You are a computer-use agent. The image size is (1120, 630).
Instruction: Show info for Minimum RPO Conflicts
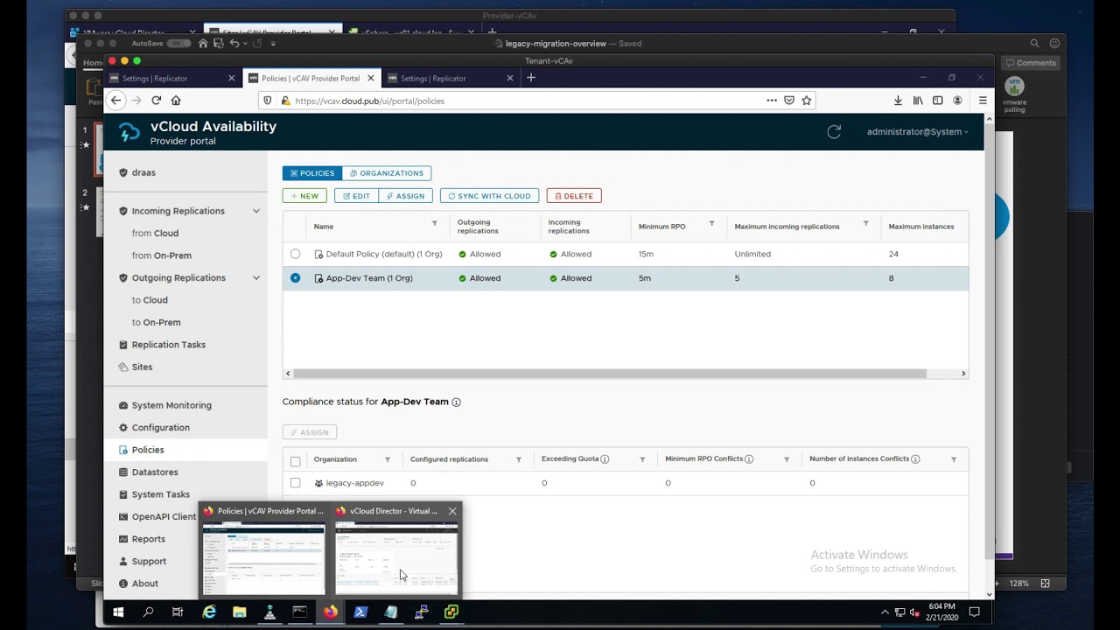coord(749,459)
